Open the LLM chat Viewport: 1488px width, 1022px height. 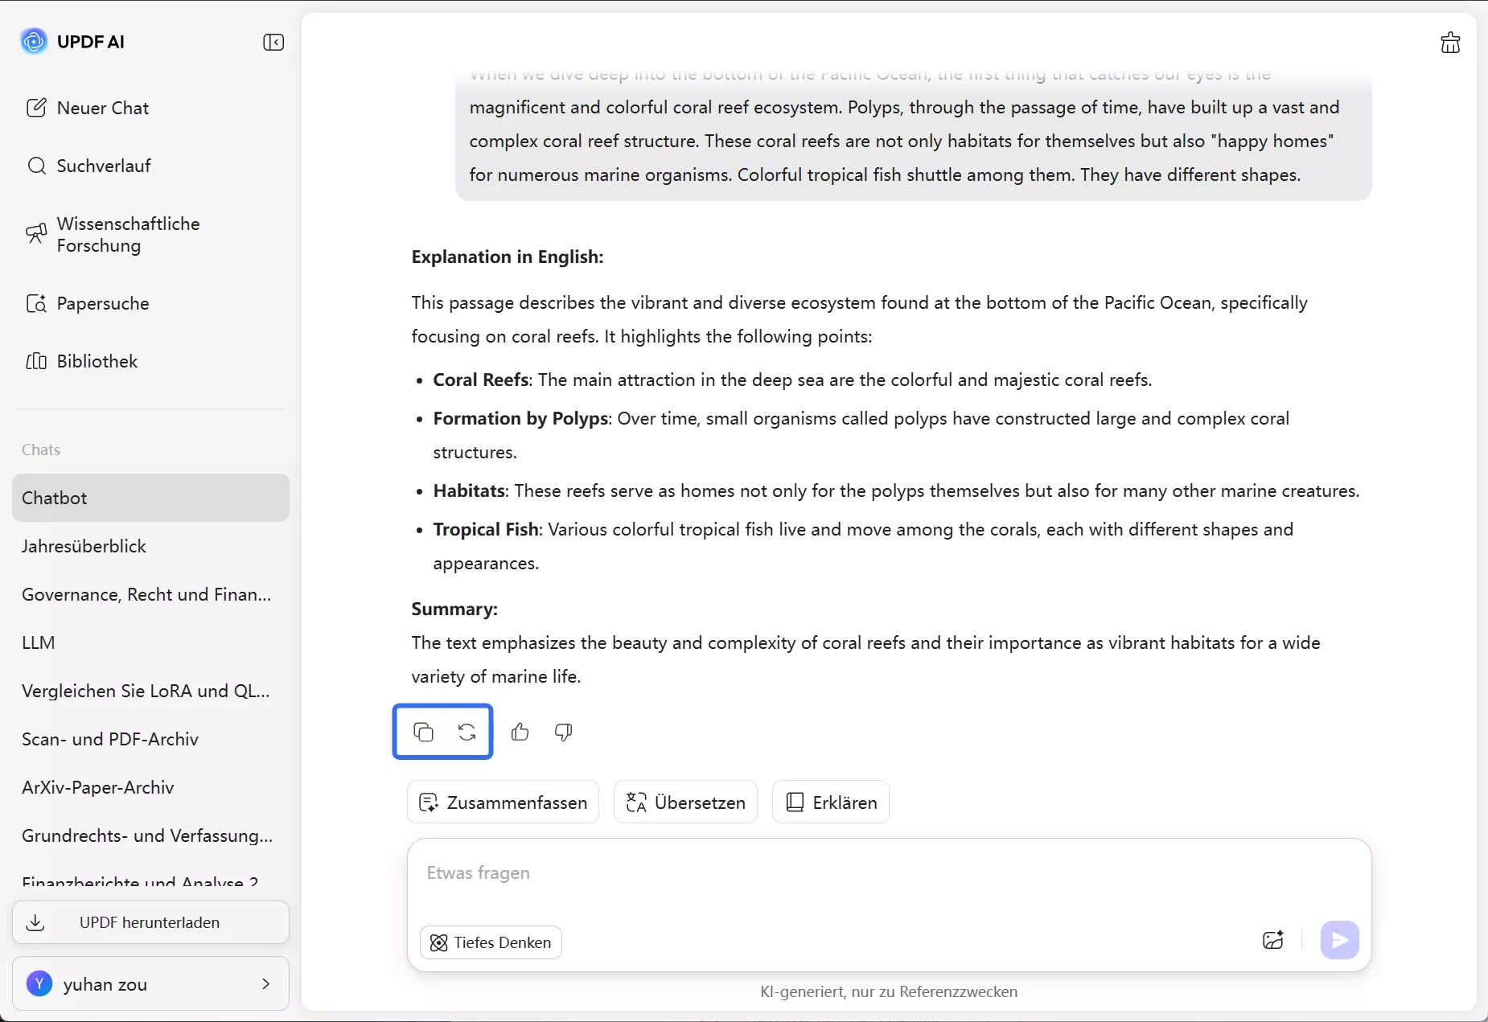[150, 642]
